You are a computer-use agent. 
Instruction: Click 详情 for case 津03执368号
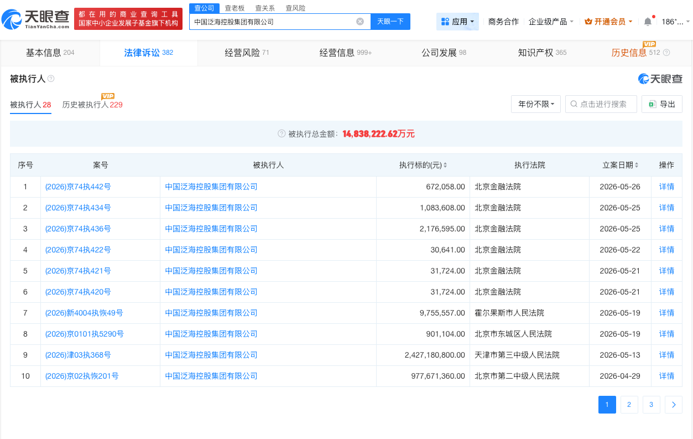click(666, 355)
